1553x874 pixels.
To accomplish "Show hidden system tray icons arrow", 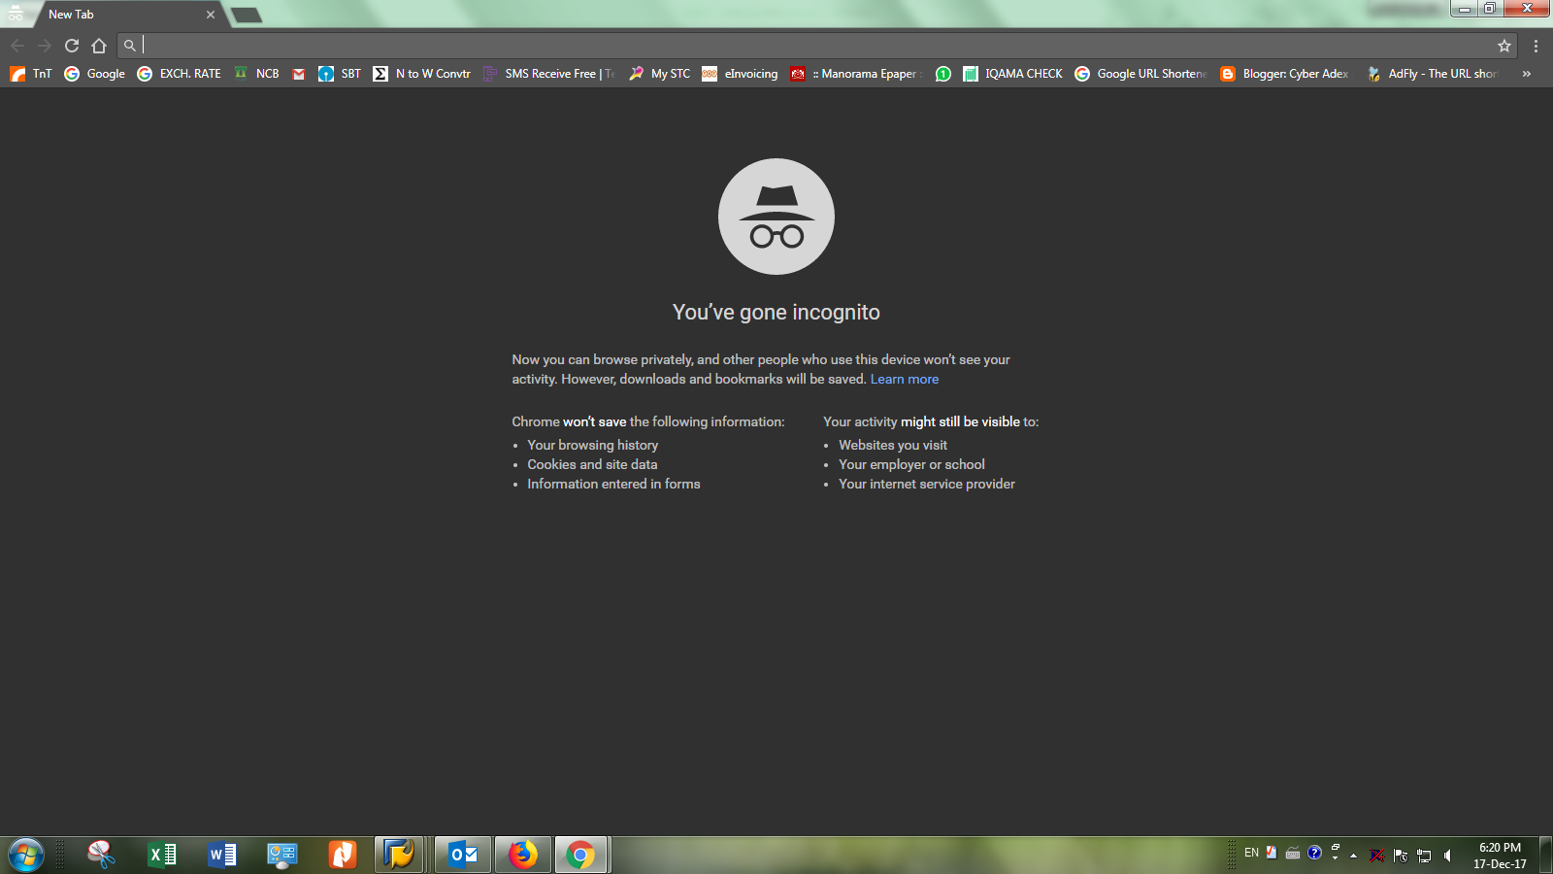I will click(1353, 856).
